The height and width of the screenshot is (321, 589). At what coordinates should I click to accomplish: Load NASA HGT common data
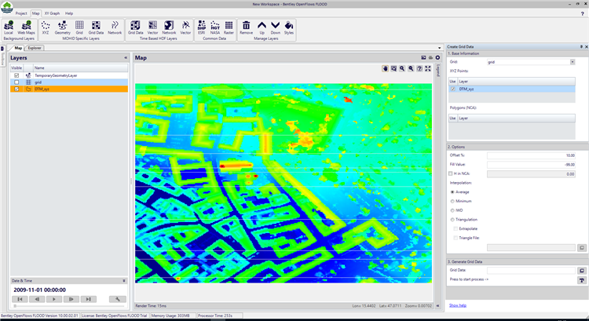(x=215, y=27)
